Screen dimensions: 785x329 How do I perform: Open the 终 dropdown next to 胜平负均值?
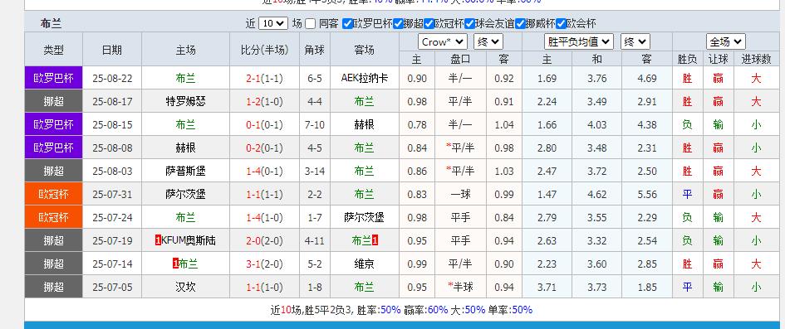pyautogui.click(x=635, y=42)
